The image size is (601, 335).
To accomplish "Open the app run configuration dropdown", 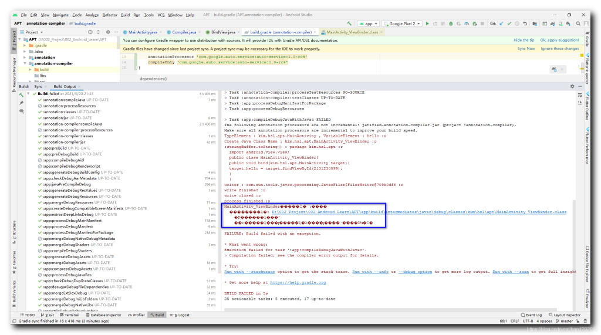I will (x=367, y=23).
